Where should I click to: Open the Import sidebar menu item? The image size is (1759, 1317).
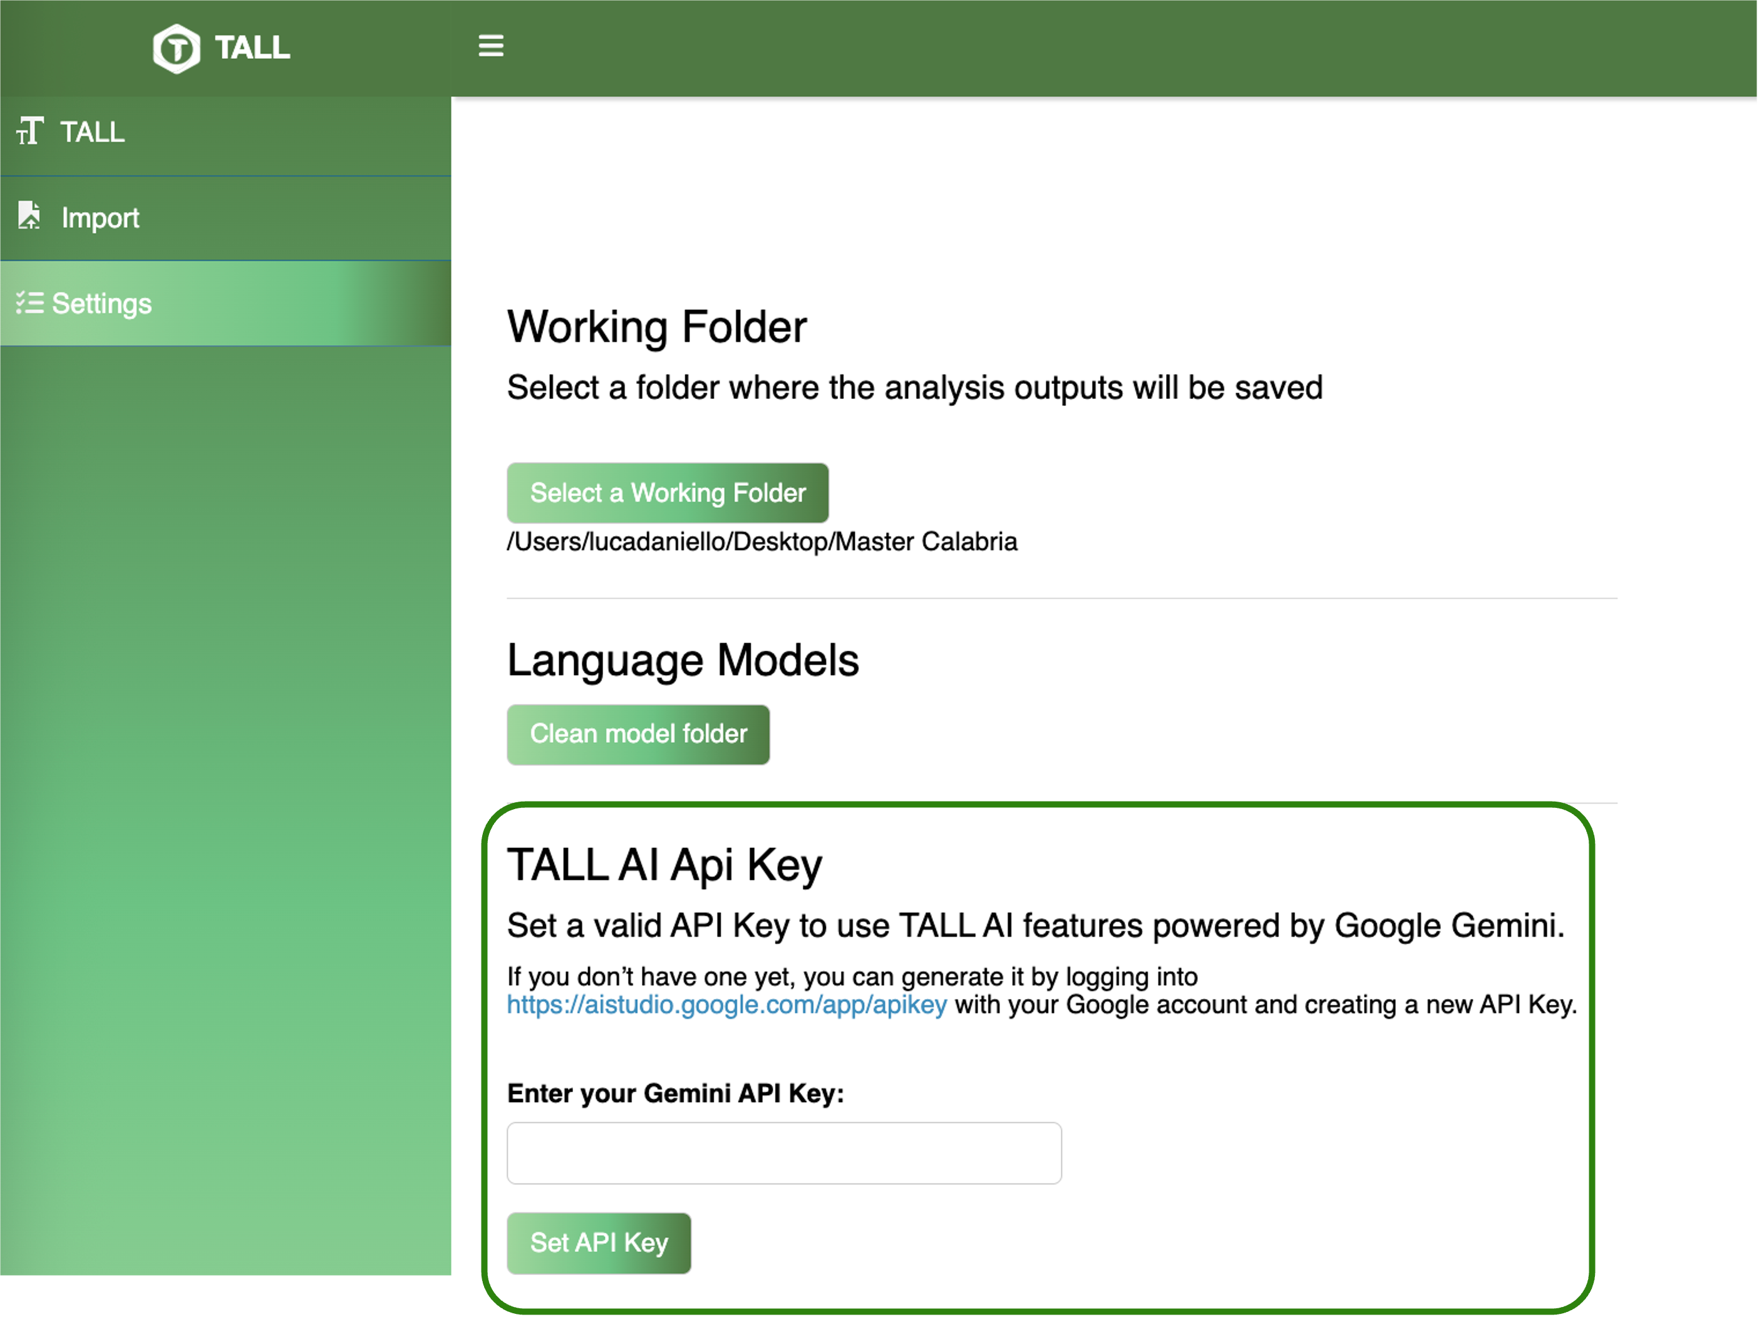tap(226, 219)
